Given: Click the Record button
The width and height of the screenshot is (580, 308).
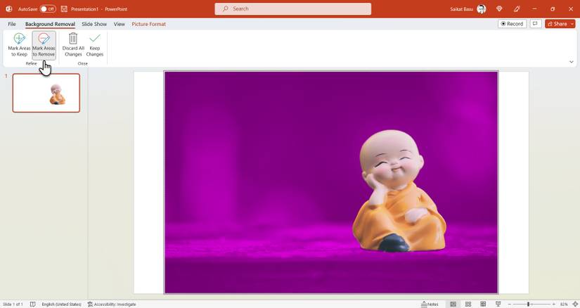Looking at the screenshot, I should click(x=513, y=24).
